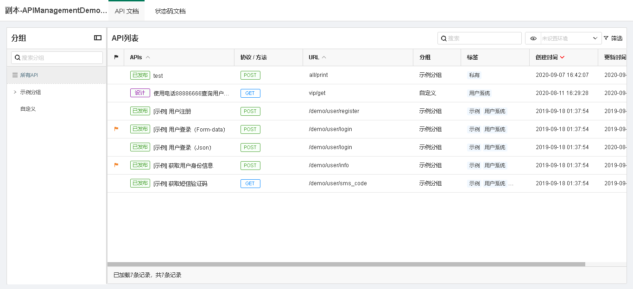633x289 pixels.
Task: Click the flag column header icon
Action: (116, 57)
